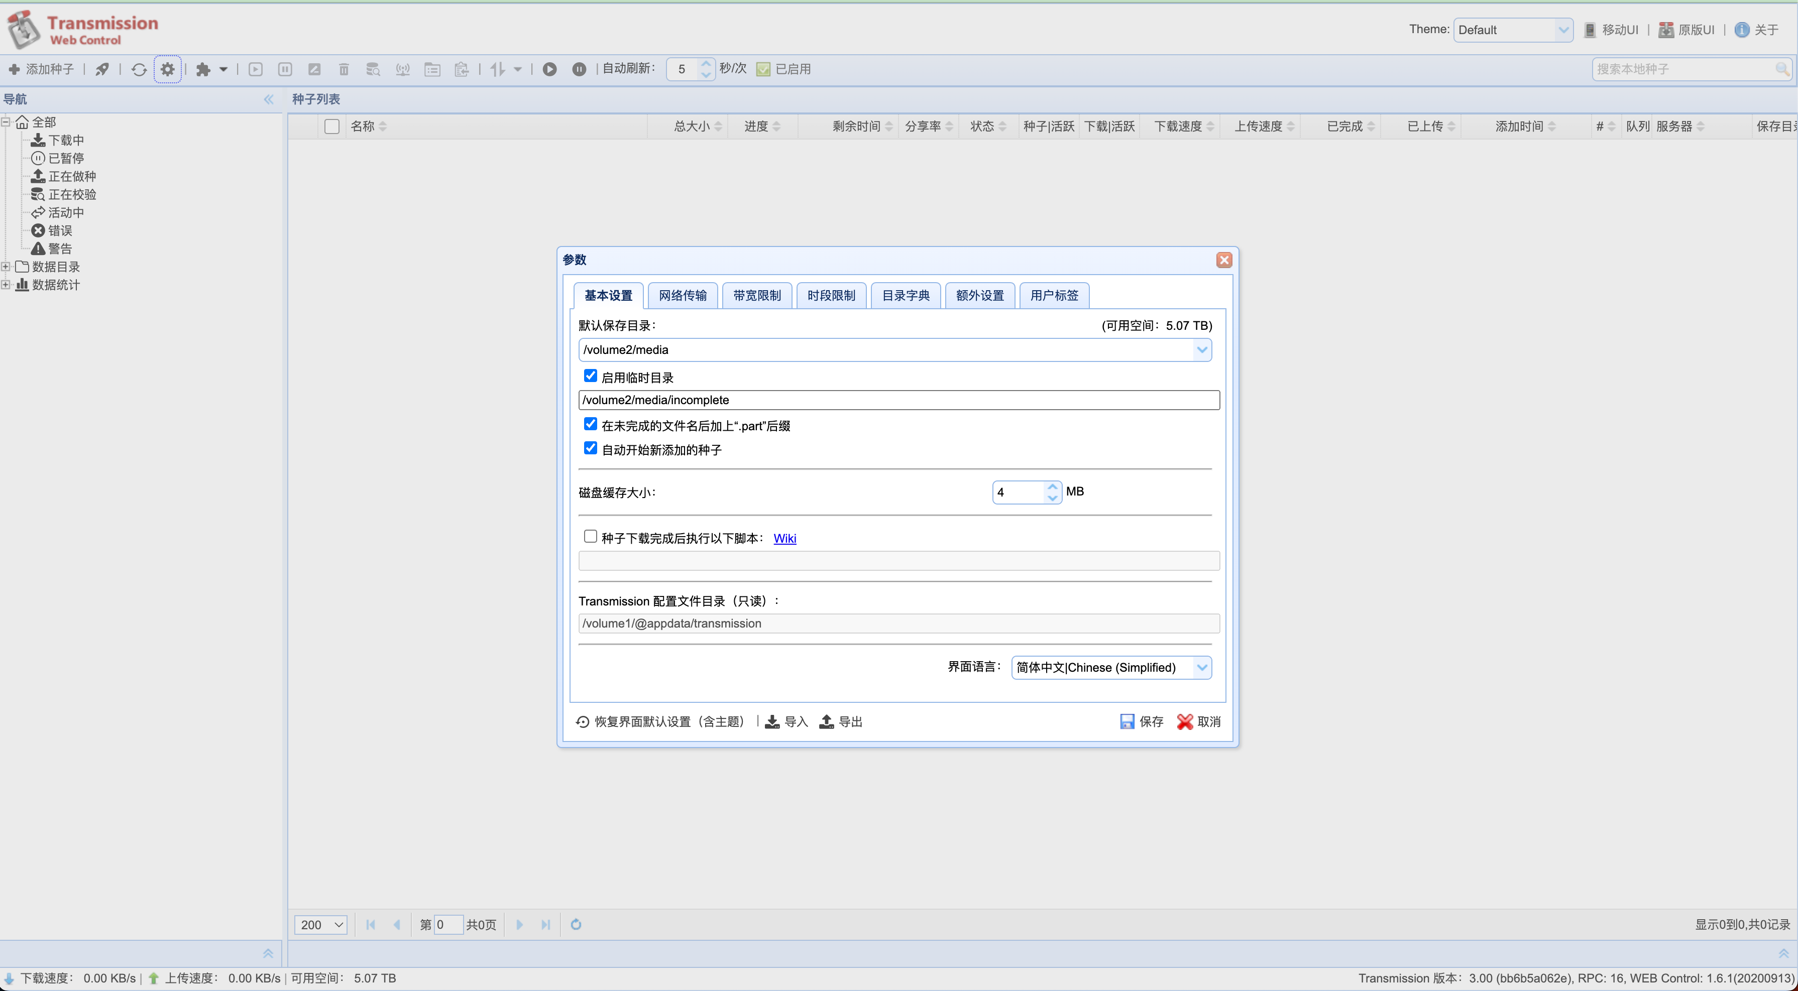
Task: Click the 保存 save button
Action: (1141, 721)
